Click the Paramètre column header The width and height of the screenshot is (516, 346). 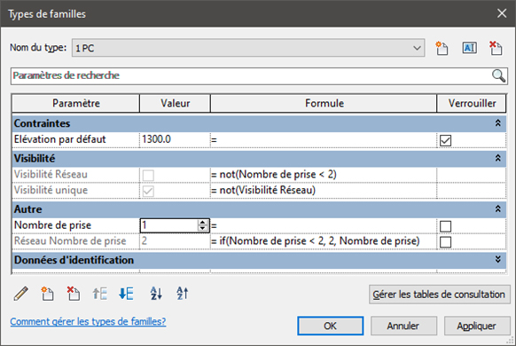tap(76, 104)
